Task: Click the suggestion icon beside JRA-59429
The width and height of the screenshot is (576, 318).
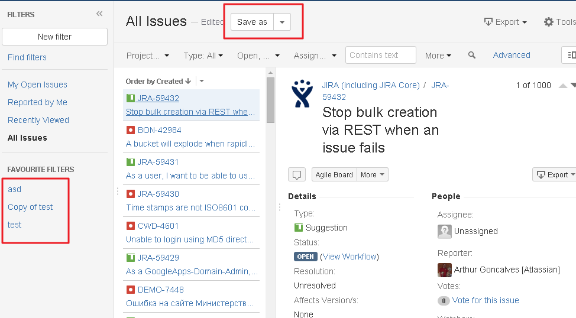Action: pyautogui.click(x=131, y=258)
